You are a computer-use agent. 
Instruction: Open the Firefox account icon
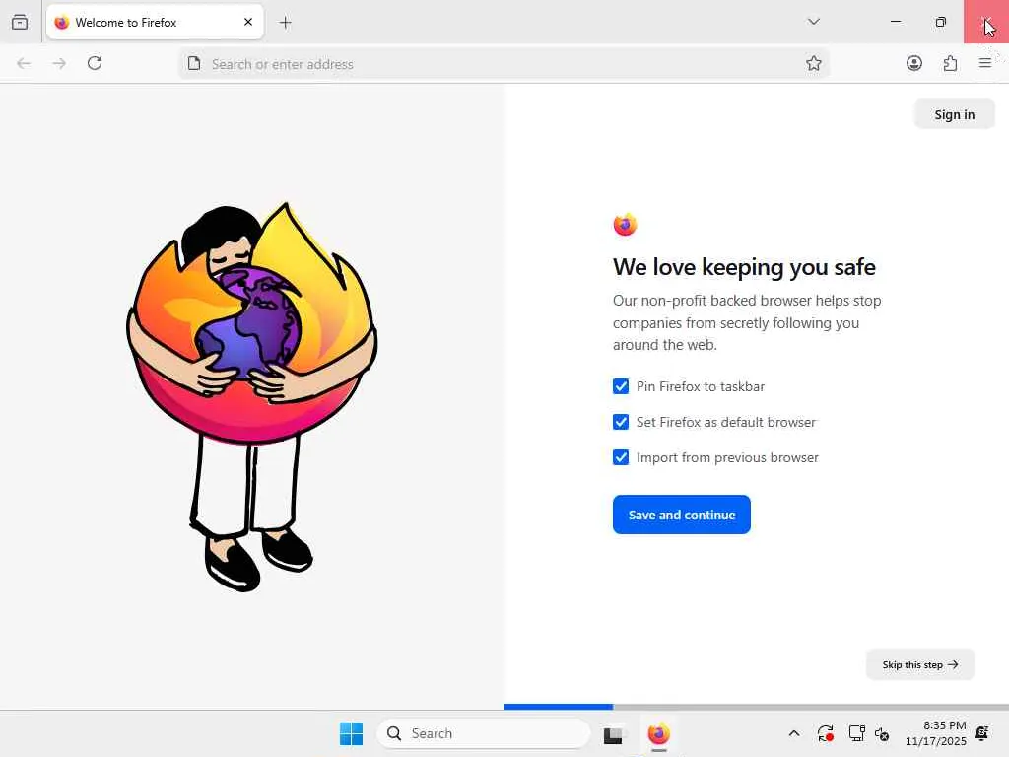point(913,63)
